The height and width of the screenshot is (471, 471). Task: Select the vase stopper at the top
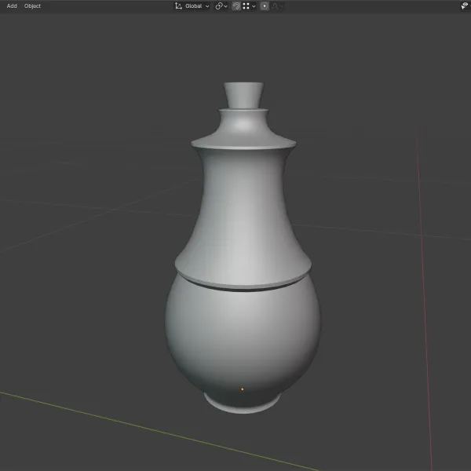tap(243, 95)
